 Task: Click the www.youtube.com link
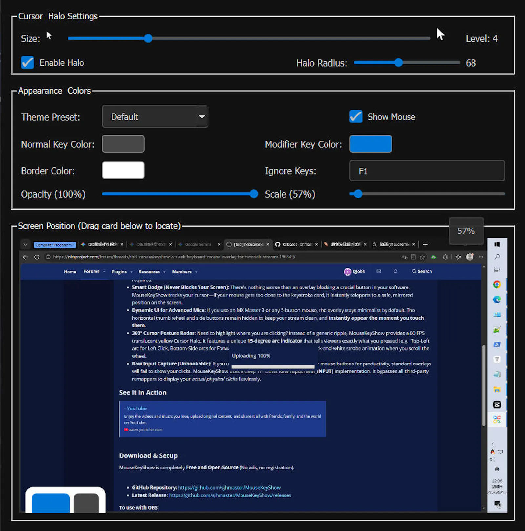146,430
